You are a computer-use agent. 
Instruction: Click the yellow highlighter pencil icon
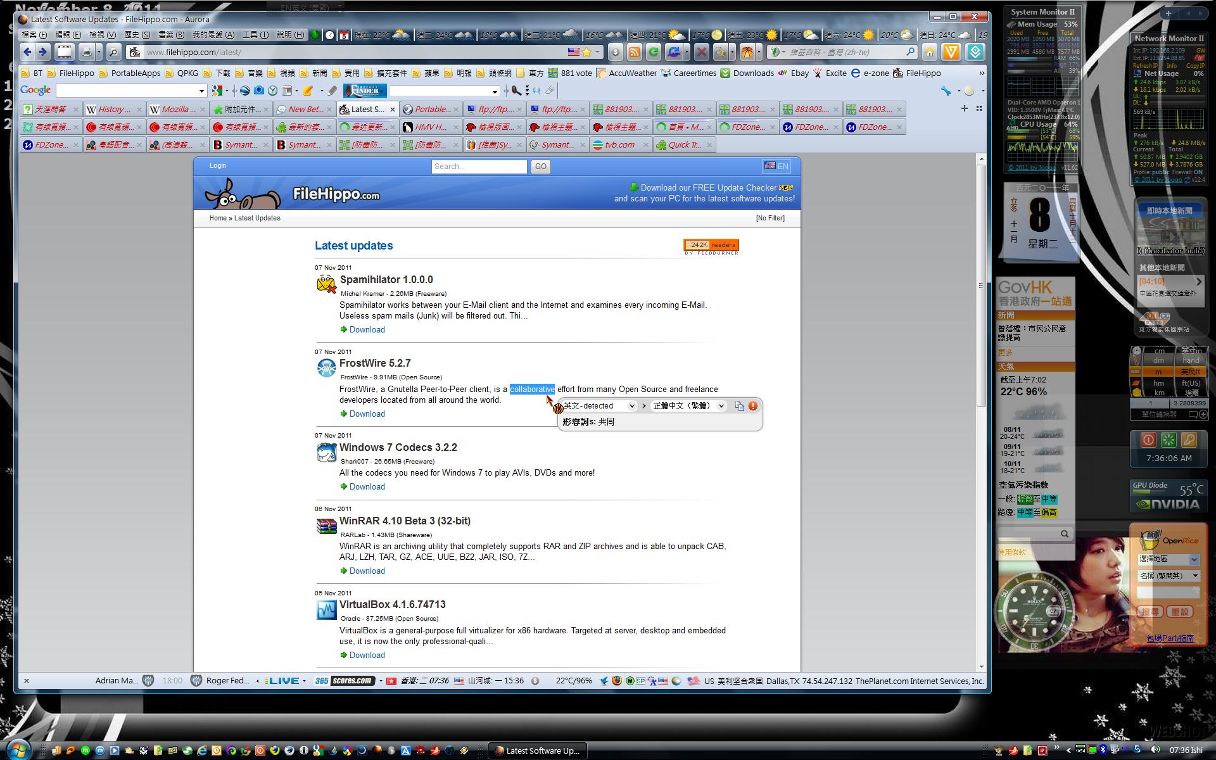308,91
